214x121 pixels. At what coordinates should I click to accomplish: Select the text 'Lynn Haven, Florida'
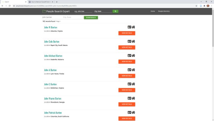(57, 74)
